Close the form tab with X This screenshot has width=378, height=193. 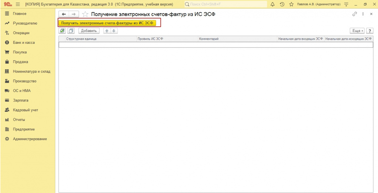[371, 14]
